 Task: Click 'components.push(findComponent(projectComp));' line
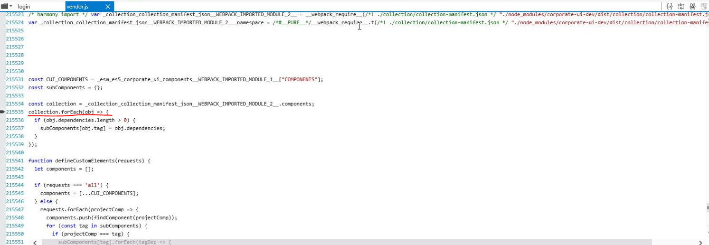pyautogui.click(x=112, y=217)
